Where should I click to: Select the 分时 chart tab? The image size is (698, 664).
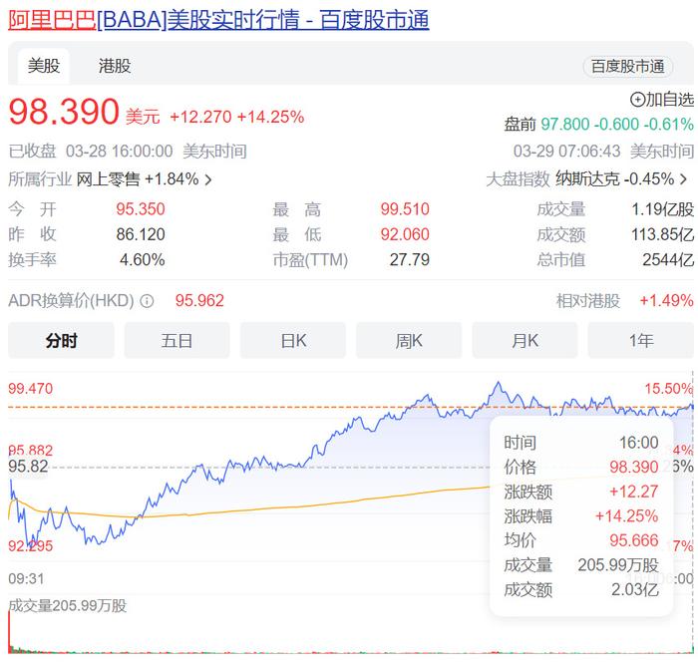[x=61, y=340]
